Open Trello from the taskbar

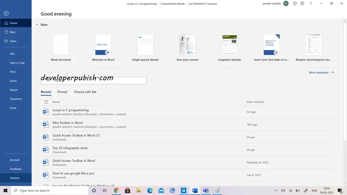coord(183,190)
